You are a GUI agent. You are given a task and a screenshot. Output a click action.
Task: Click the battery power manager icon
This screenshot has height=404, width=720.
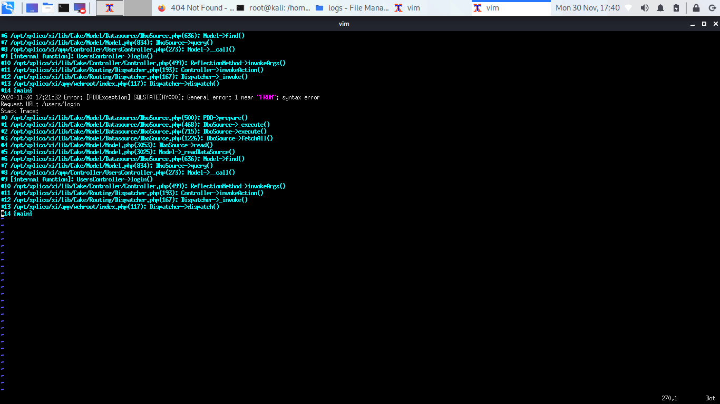pos(676,8)
